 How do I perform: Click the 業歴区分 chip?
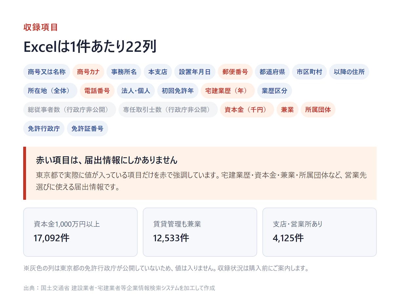tap(274, 91)
